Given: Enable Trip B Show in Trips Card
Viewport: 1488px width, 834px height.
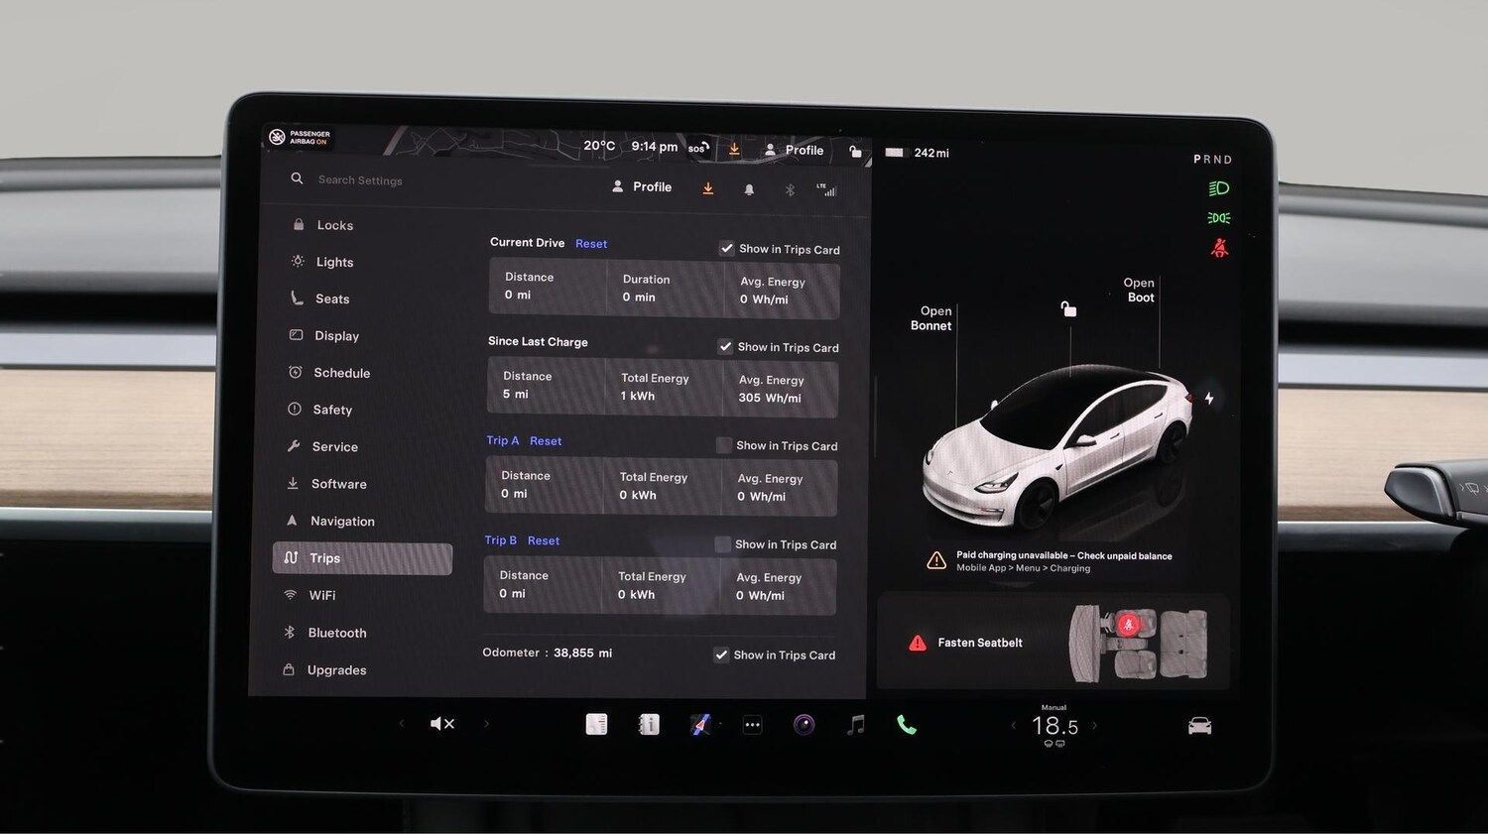Looking at the screenshot, I should (x=723, y=544).
